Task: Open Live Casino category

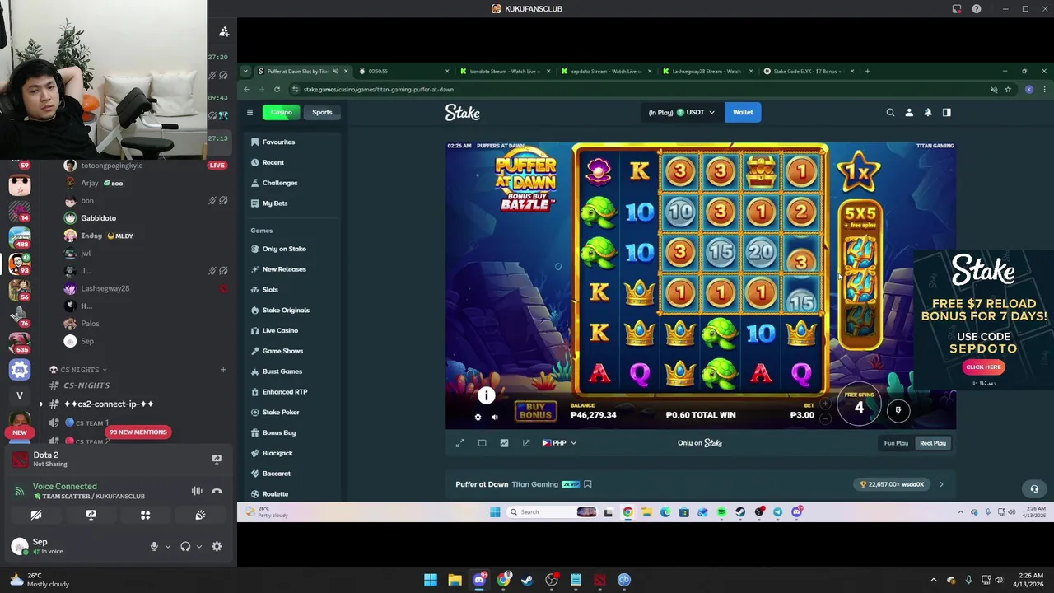Action: (280, 330)
